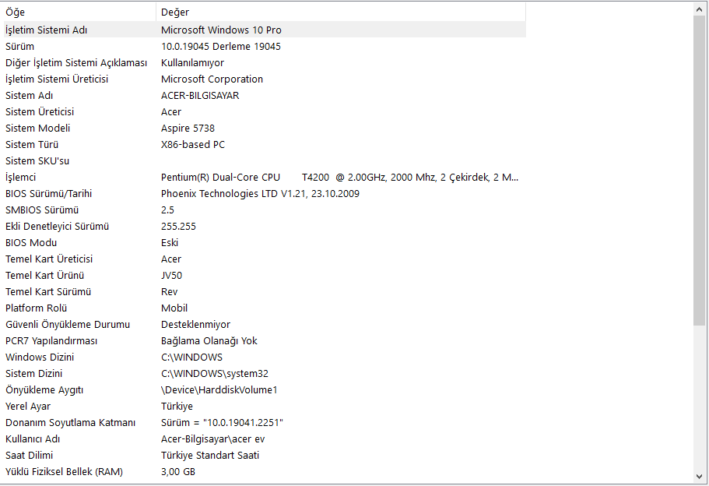Screen dimensions: 709x486
Task: Select the BIOS Sürümü/Tarihi row
Action: (46, 193)
